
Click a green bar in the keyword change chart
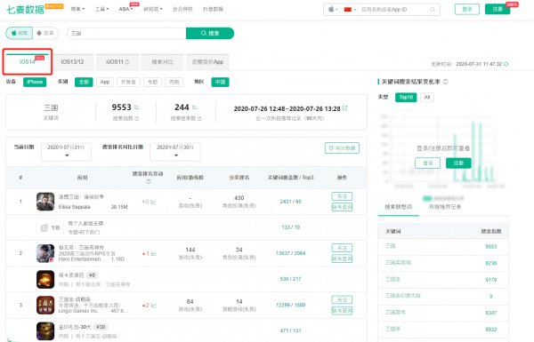473,151
